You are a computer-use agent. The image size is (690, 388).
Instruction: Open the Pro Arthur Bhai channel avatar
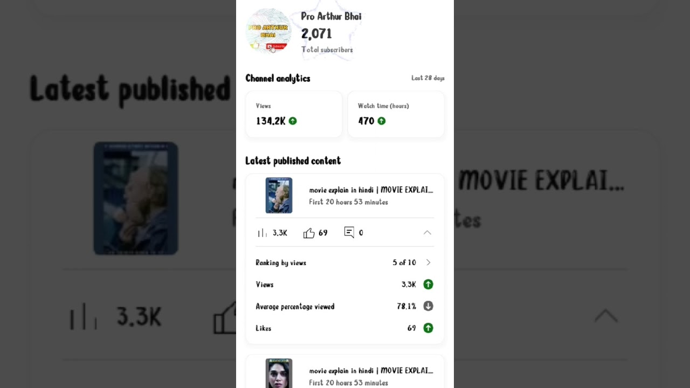(268, 31)
